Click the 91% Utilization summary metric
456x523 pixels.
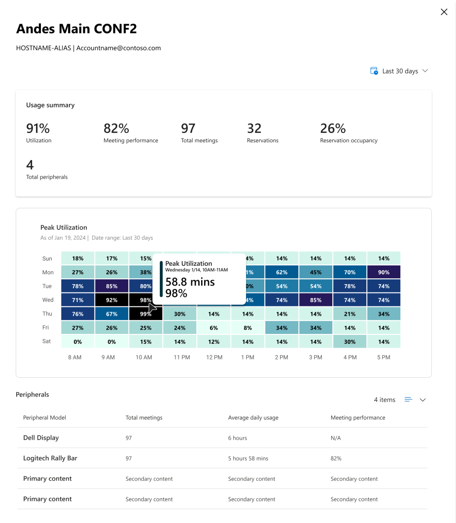point(39,133)
